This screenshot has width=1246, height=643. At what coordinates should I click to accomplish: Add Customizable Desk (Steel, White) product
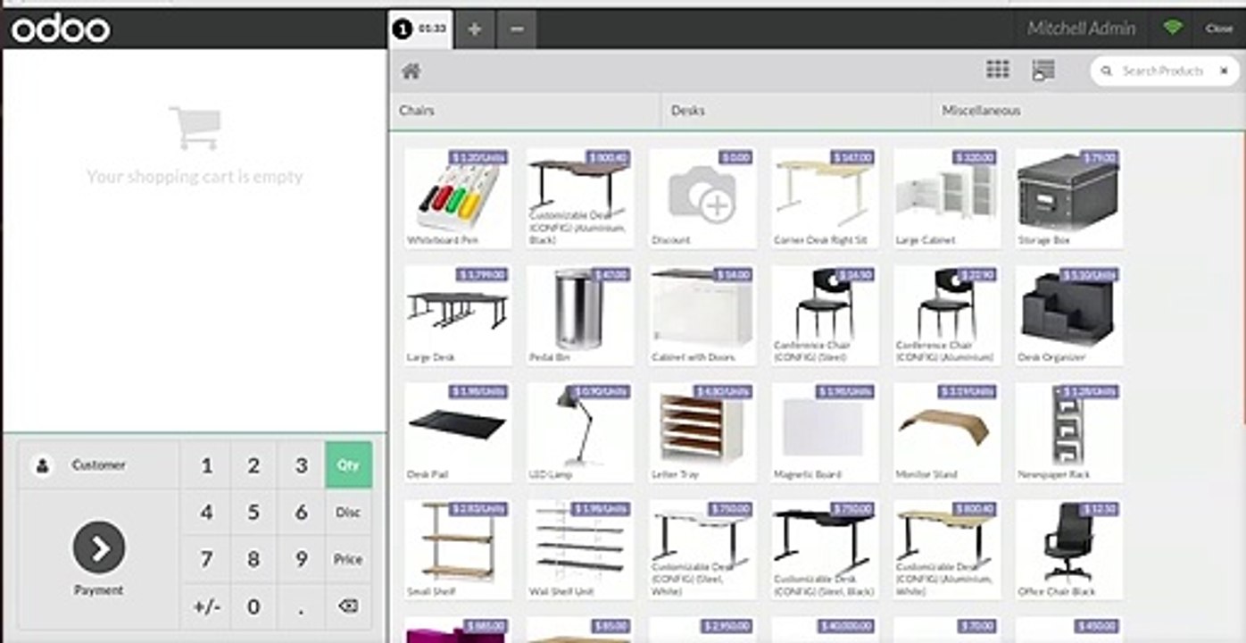click(702, 549)
